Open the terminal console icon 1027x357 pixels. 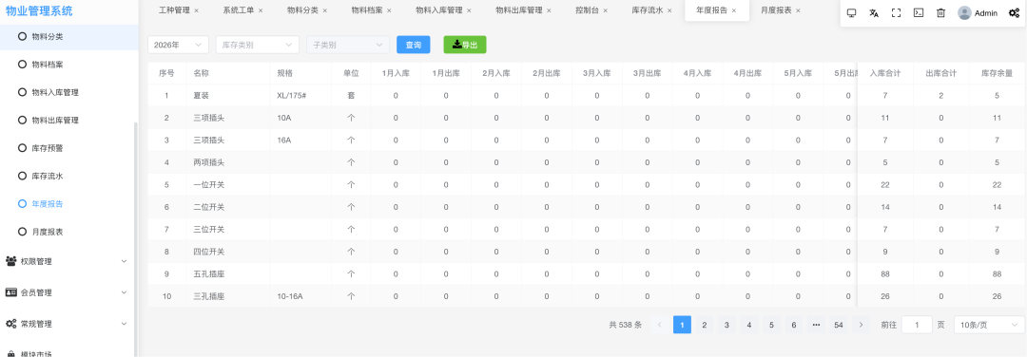coord(919,13)
